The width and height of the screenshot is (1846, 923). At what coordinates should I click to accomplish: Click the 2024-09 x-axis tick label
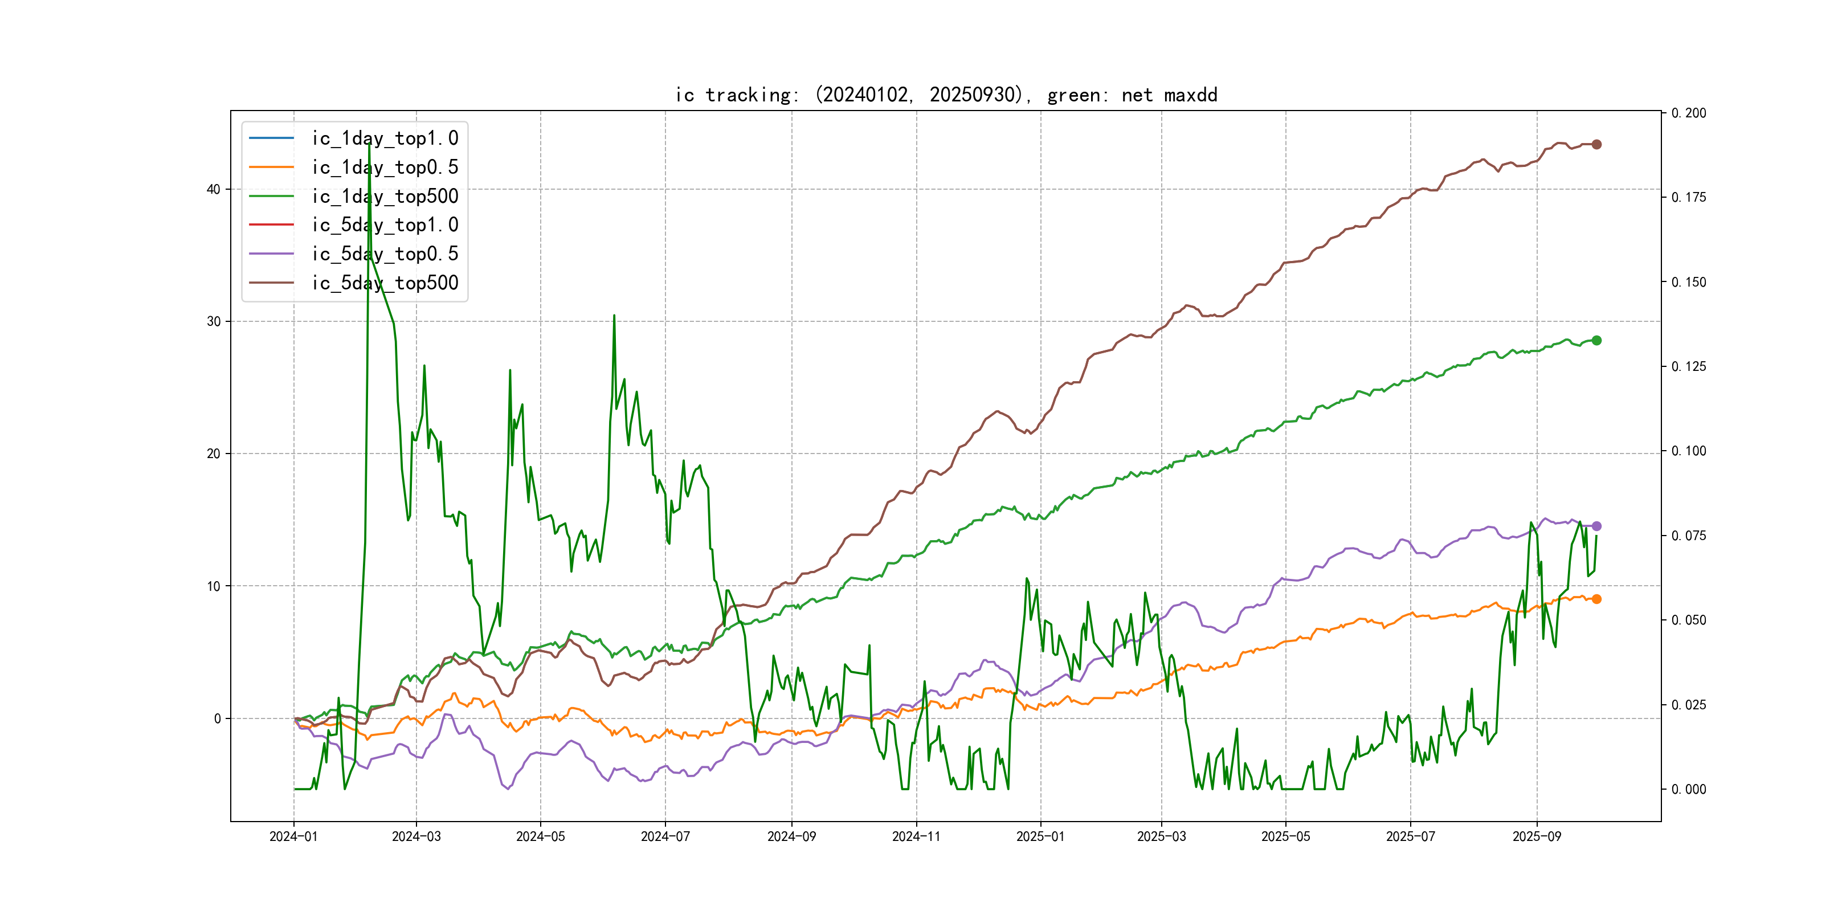point(791,836)
